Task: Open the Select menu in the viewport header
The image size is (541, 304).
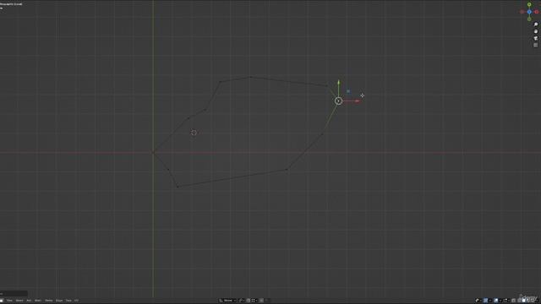Action: (x=19, y=301)
